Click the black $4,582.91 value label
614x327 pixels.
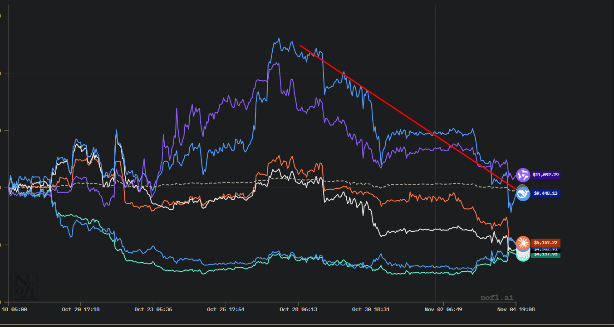tap(546, 250)
